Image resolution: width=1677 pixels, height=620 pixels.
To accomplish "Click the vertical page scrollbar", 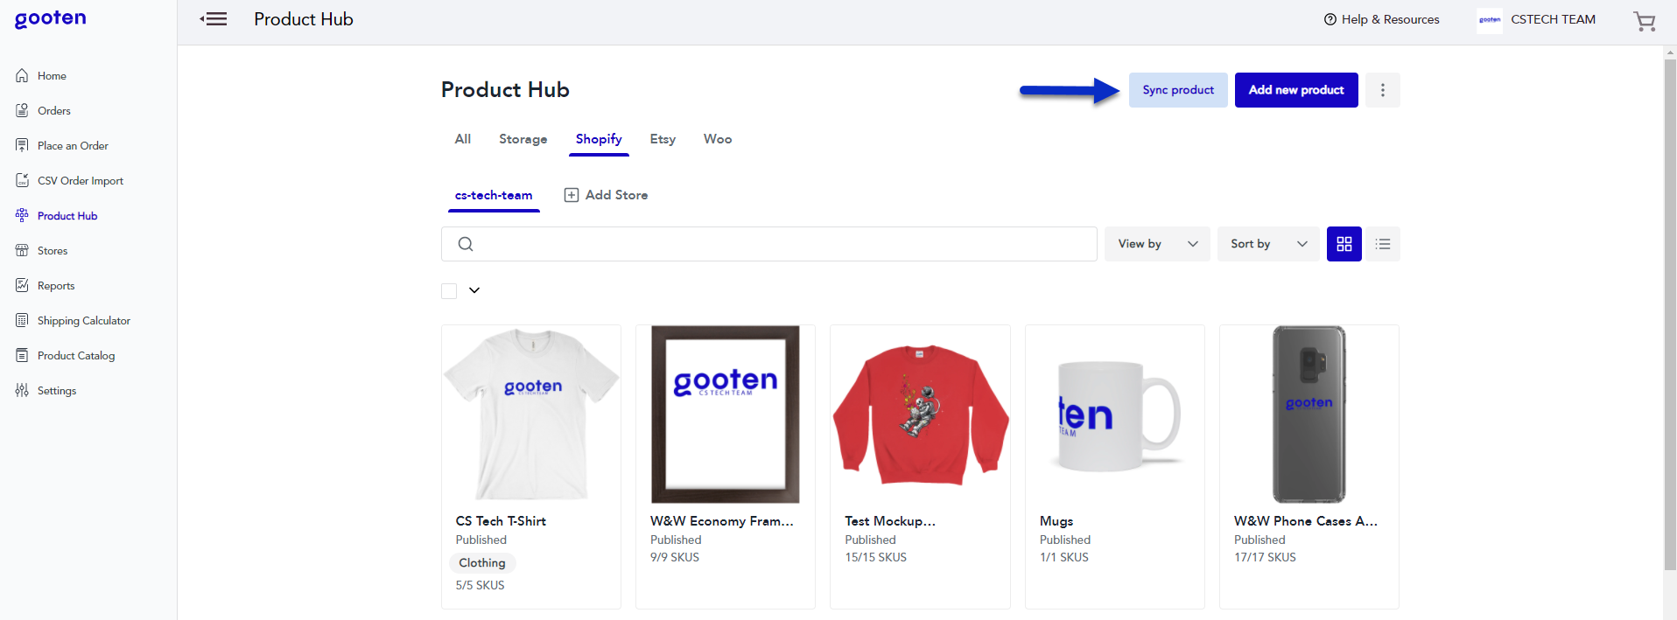I will [x=1670, y=315].
